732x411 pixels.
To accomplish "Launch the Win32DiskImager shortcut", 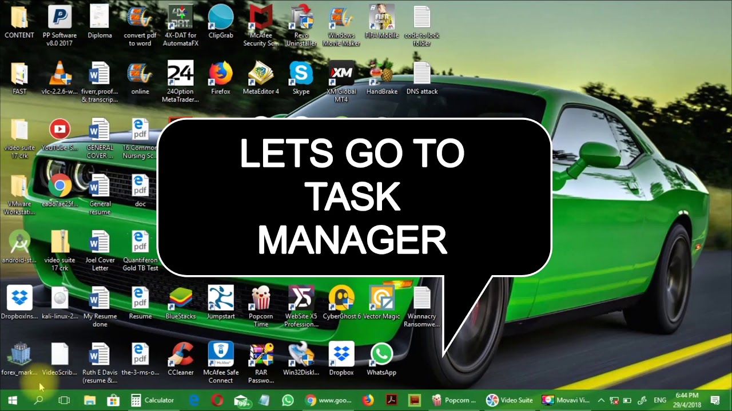I will point(301,359).
